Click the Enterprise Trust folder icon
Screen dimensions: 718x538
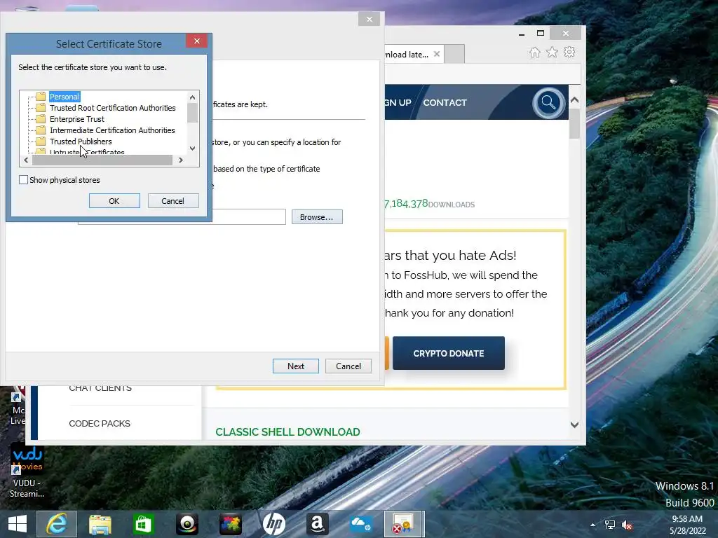pos(41,119)
